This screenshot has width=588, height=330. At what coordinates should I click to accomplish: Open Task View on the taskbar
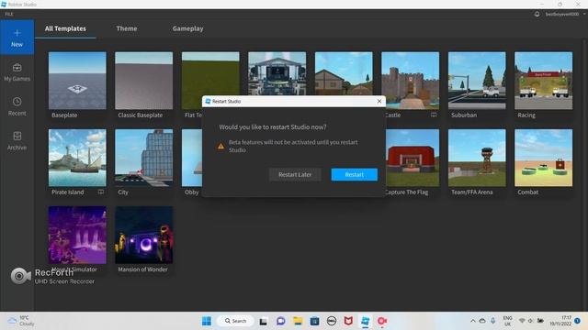tap(264, 321)
